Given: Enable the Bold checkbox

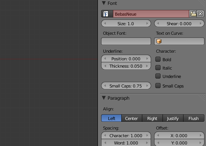Looking at the screenshot, I should (158, 59).
